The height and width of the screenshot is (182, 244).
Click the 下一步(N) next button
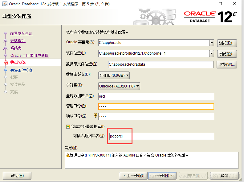tap(162, 176)
